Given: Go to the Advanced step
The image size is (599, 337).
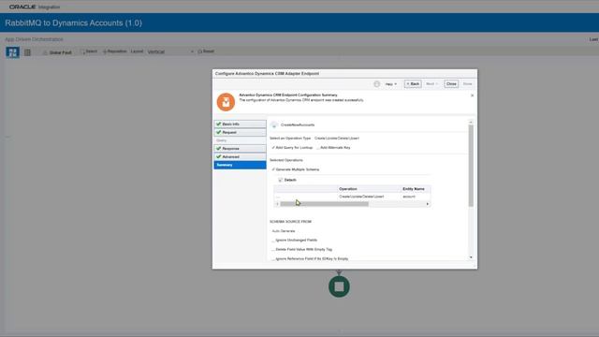Looking at the screenshot, I should (x=240, y=156).
